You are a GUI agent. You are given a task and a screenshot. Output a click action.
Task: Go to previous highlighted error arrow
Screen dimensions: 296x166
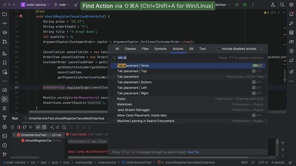pos(279,12)
